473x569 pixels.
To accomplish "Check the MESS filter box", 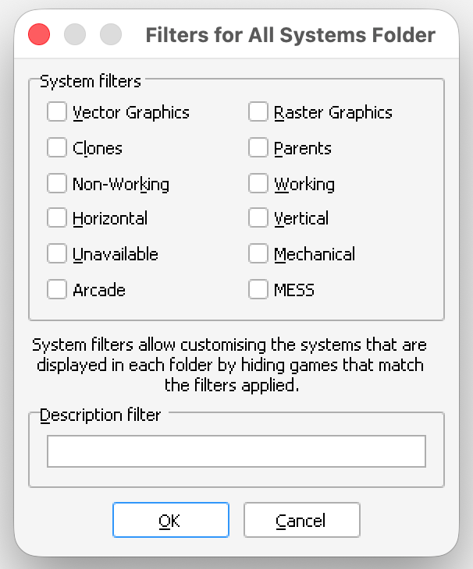I will (258, 289).
